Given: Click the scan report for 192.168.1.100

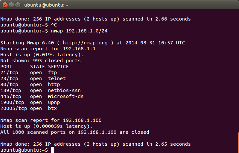Looking at the screenshot, I should 51,120.
